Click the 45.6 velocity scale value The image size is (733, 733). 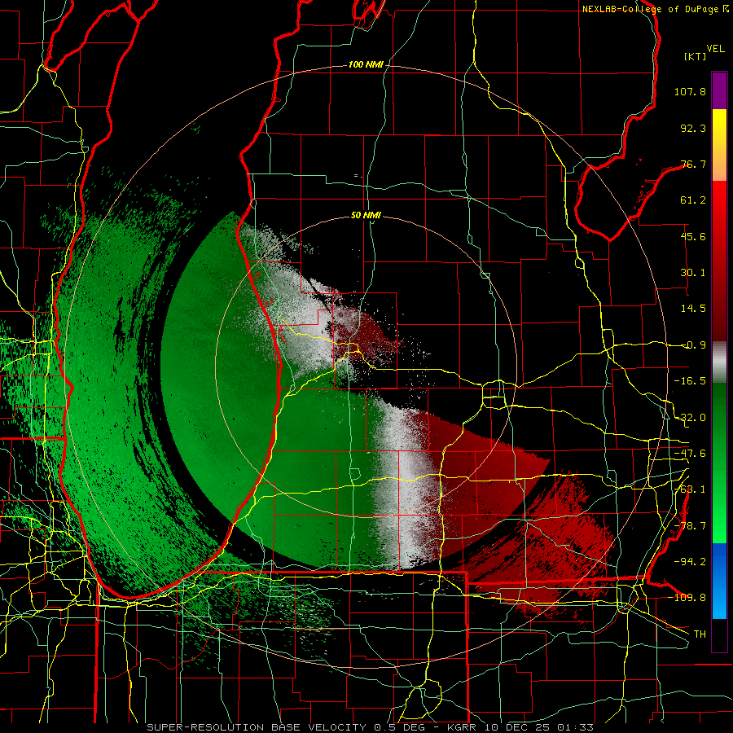(x=693, y=236)
